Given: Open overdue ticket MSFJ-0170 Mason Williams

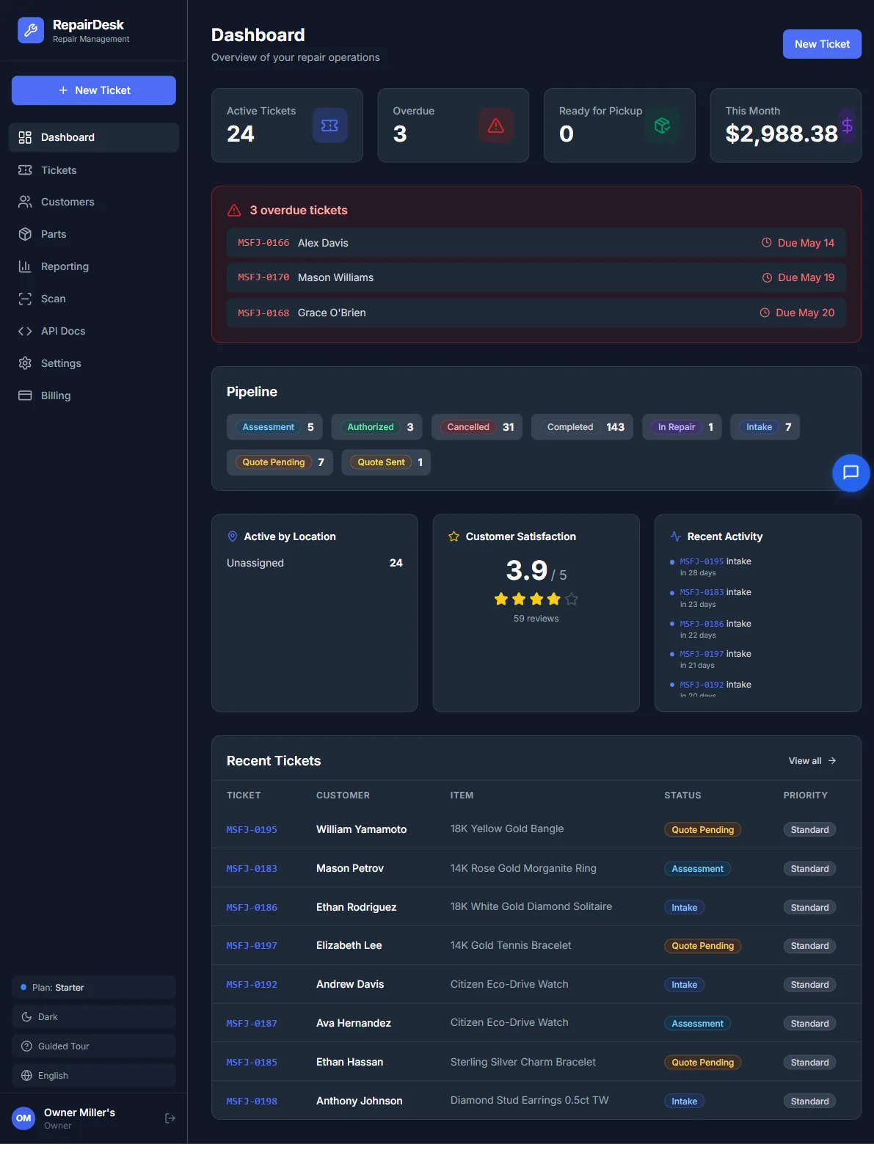Looking at the screenshot, I should point(536,277).
